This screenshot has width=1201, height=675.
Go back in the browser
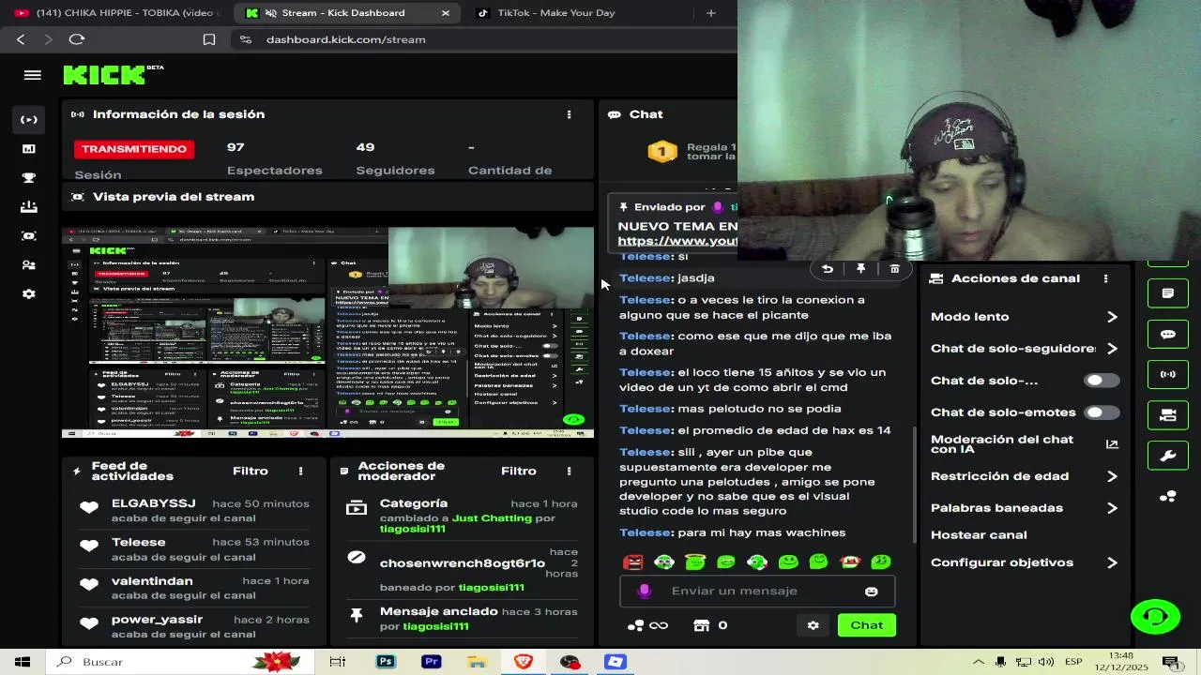(x=21, y=39)
